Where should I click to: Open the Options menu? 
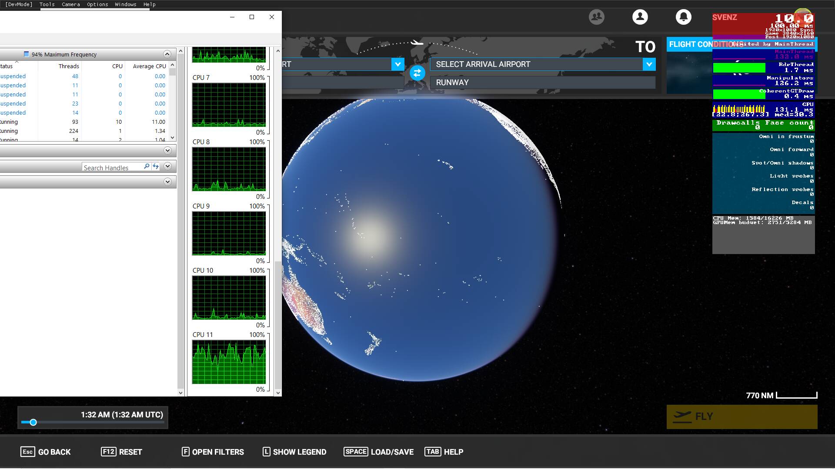[x=97, y=4]
